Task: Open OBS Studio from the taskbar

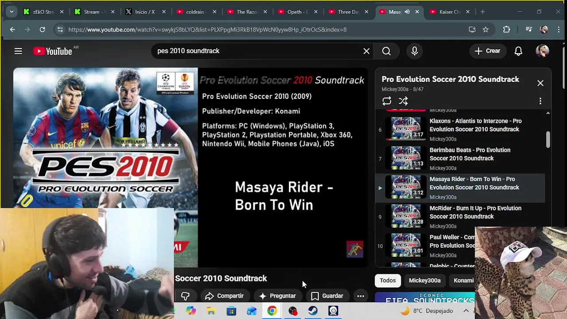Action: (x=292, y=311)
